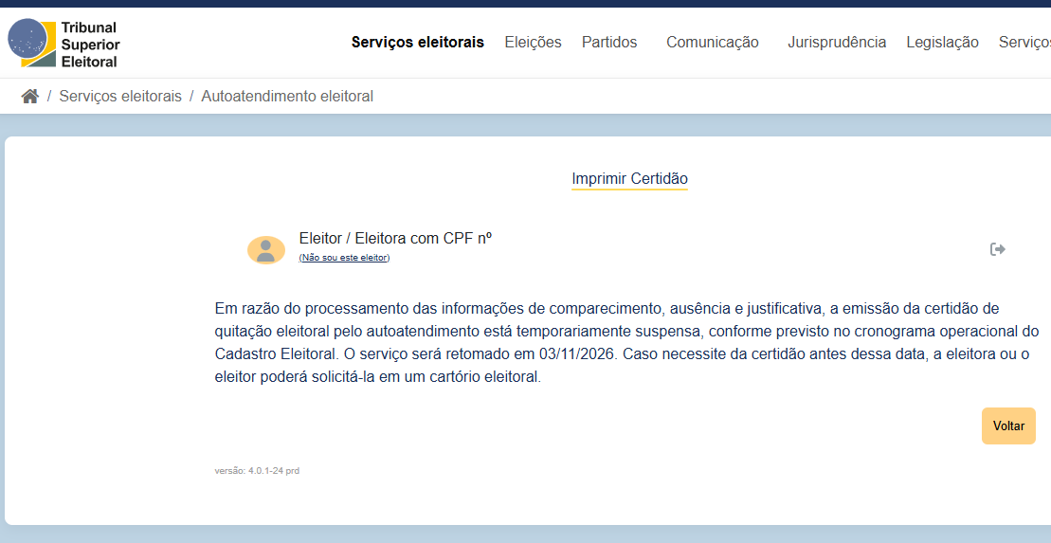Open the Legislação menu
Viewport: 1051px width, 543px height.
[942, 43]
